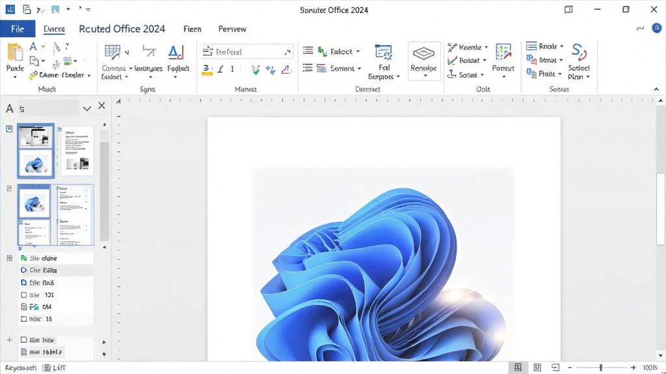Click the ribbon display options icon in title bar

point(568,9)
